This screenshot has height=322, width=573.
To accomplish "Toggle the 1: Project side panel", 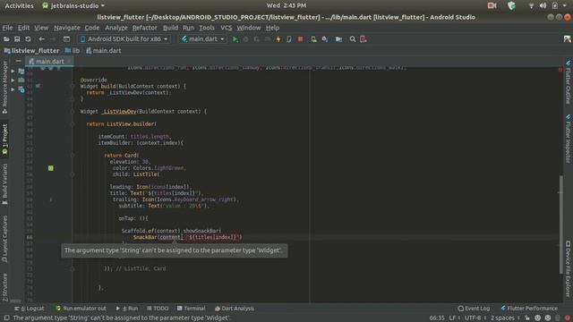I will click(4, 140).
